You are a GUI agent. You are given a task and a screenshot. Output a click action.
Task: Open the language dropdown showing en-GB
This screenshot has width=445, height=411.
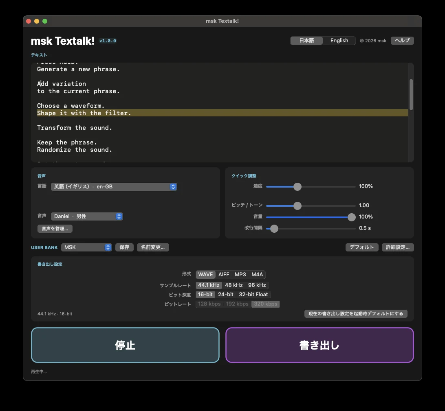click(114, 186)
